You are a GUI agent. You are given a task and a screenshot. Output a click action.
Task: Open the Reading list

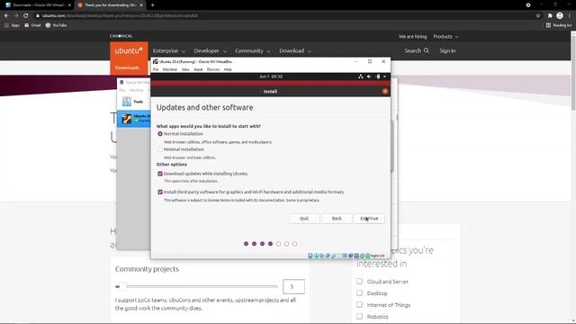[559, 25]
